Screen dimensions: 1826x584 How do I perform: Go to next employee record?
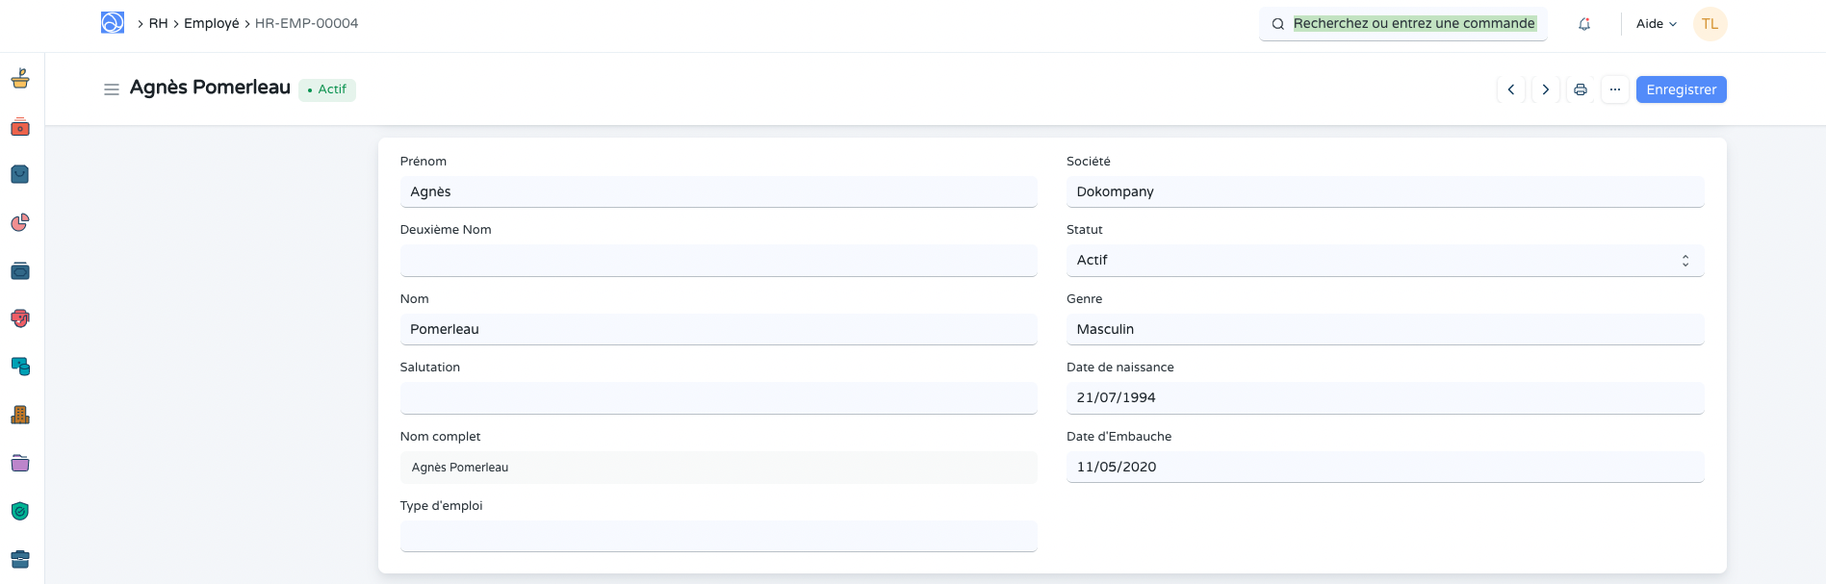pos(1545,89)
